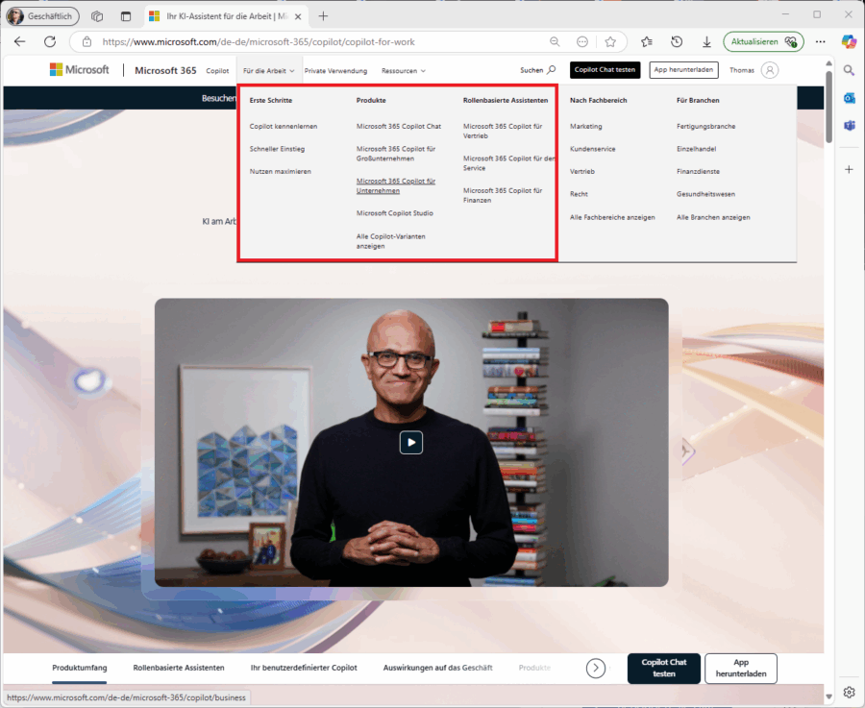Open Copilot kennenlernen menu entry

point(283,126)
